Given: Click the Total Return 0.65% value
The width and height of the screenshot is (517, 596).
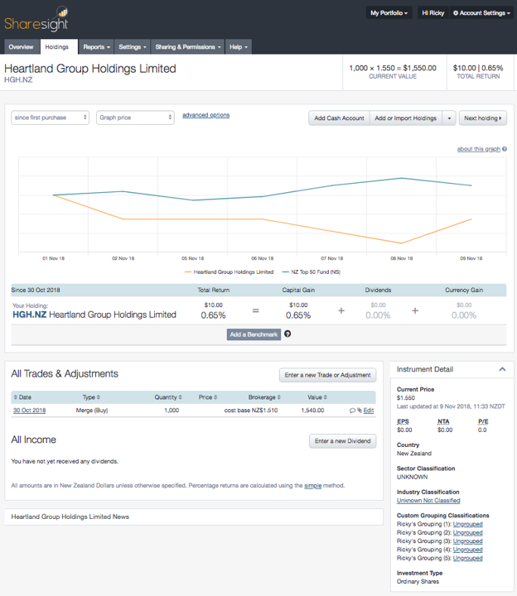Looking at the screenshot, I should pyautogui.click(x=213, y=315).
